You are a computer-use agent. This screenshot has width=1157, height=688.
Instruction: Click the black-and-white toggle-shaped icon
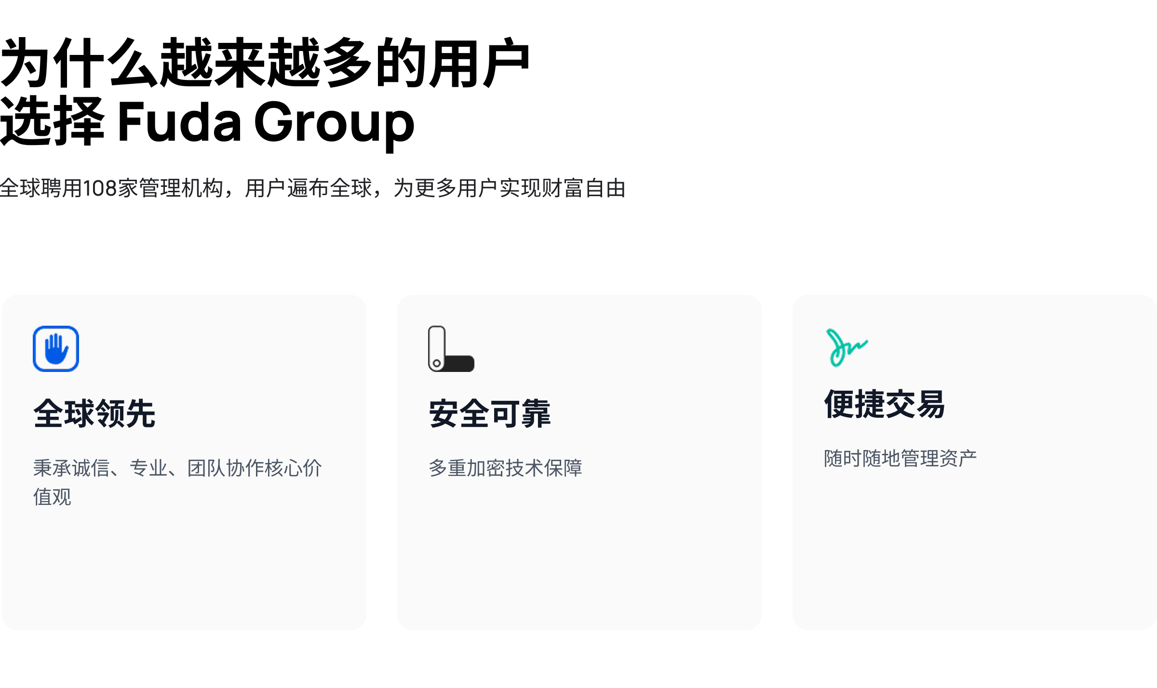(x=451, y=349)
